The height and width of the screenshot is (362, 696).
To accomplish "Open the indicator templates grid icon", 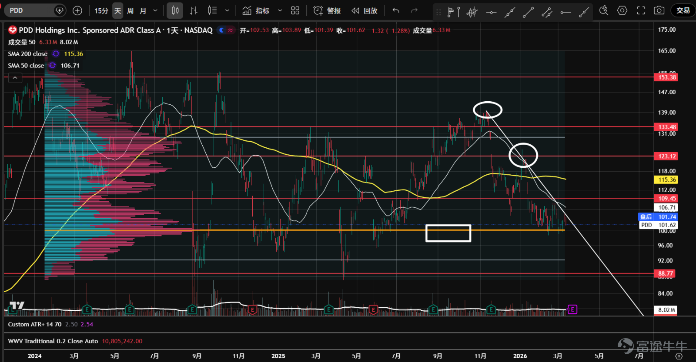I will click(295, 10).
